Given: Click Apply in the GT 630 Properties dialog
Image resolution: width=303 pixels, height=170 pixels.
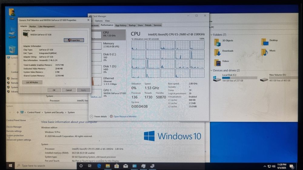Looking at the screenshot, I should click(83, 90).
